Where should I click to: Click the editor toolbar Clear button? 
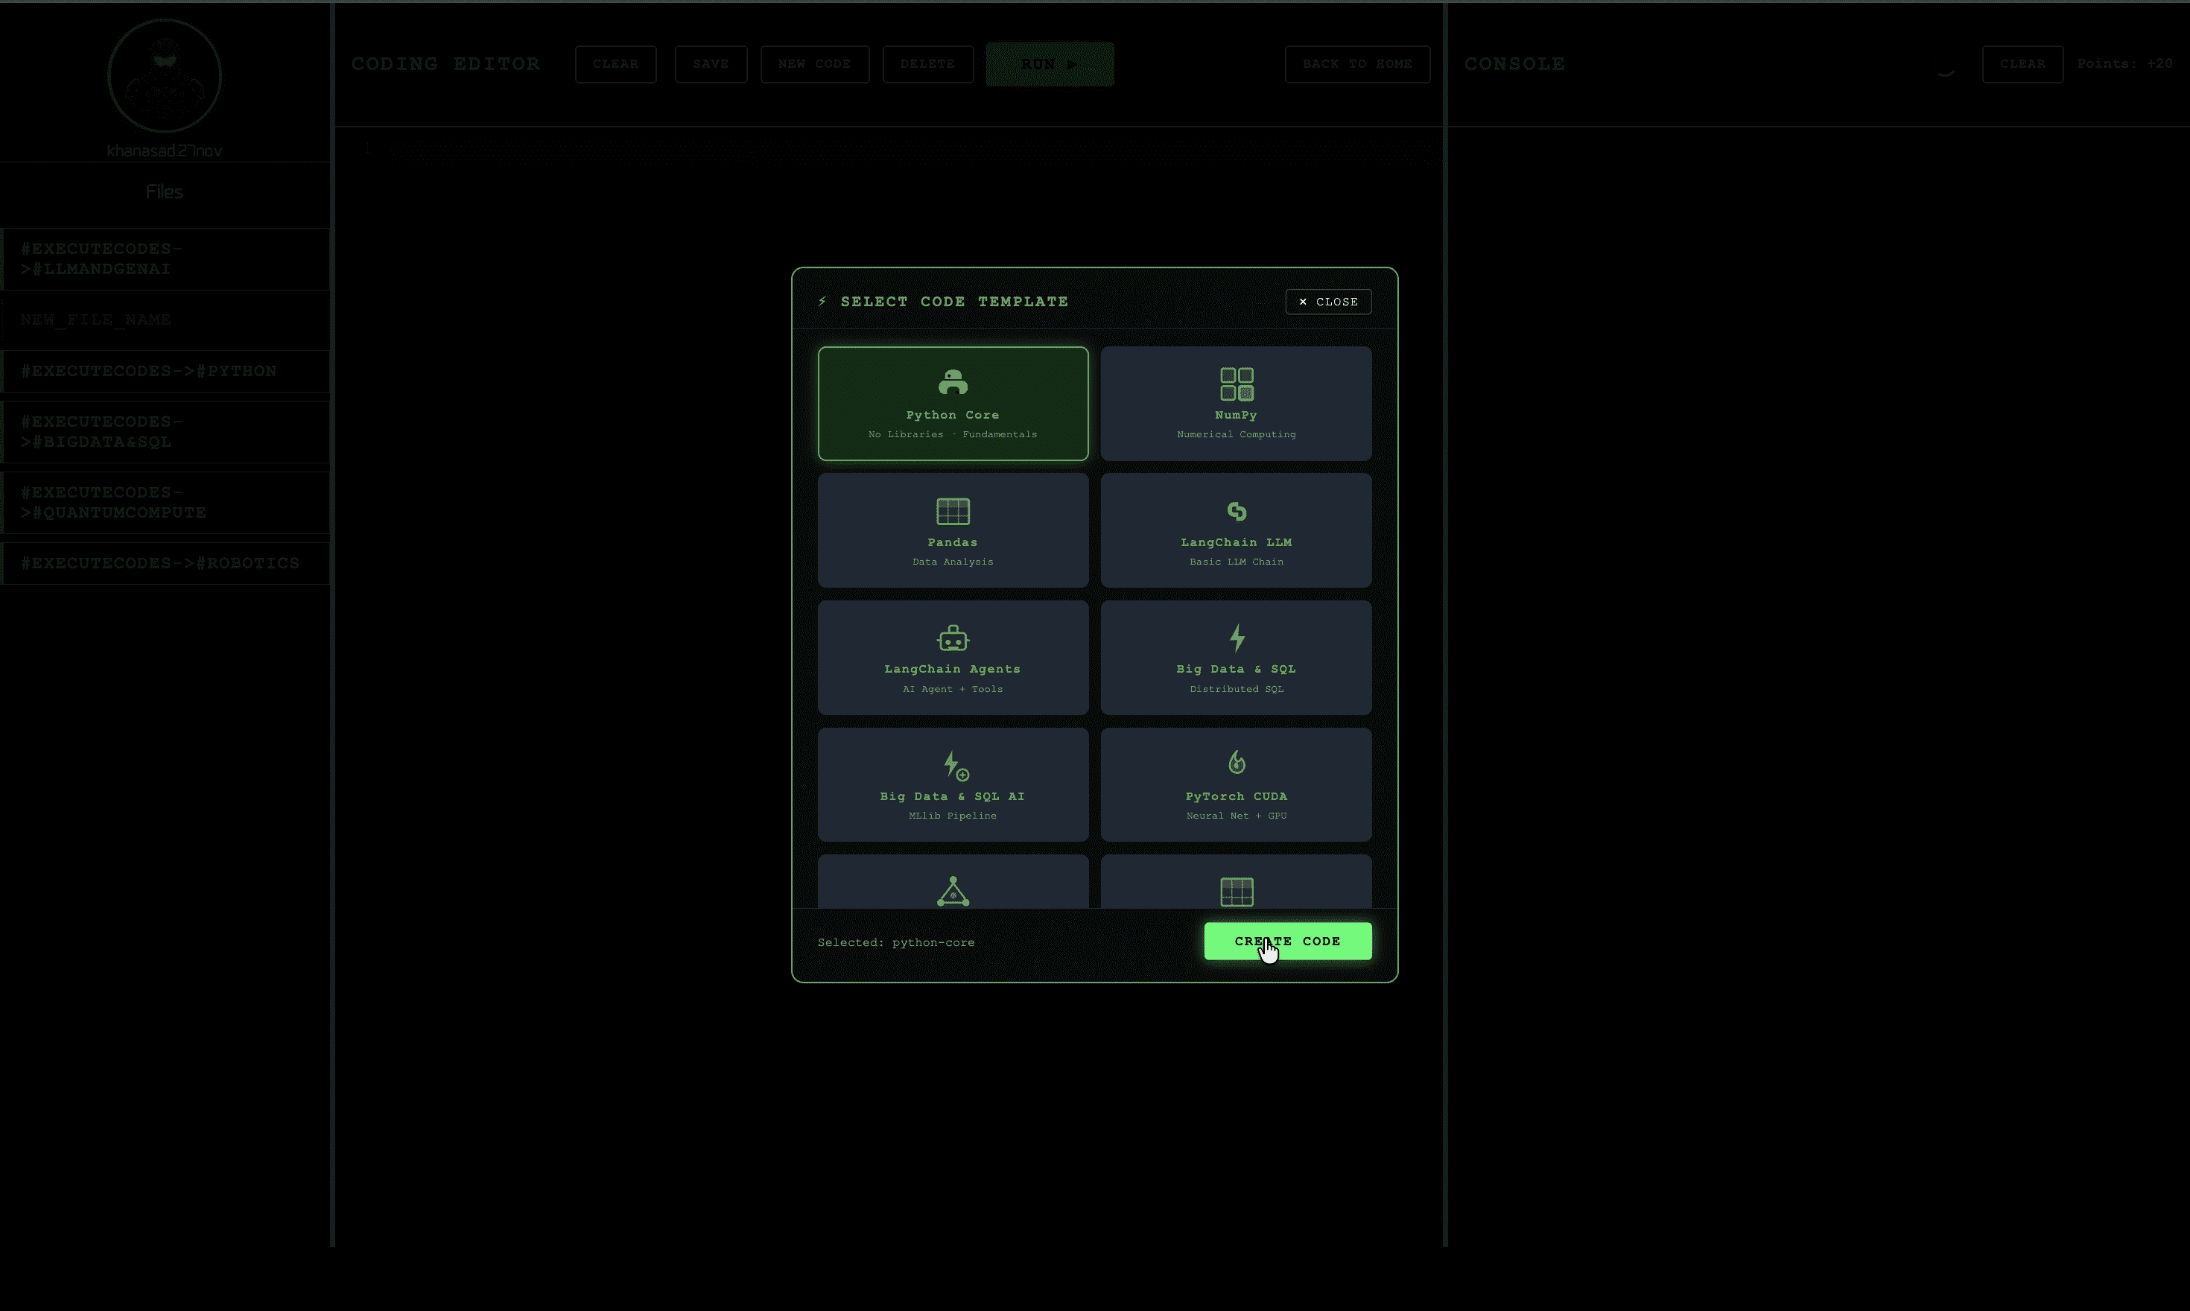pos(615,63)
